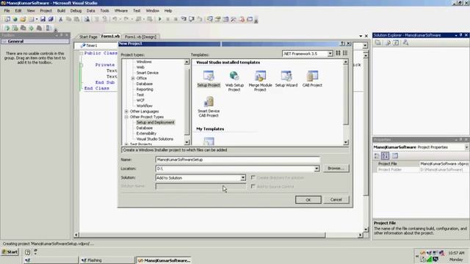Viewport: 470px width, 264px height.
Task: Toggle Create directory for solution checkbox
Action: click(253, 177)
